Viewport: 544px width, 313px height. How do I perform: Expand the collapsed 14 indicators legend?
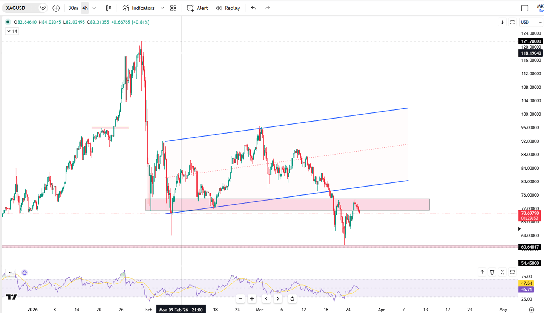click(12, 31)
